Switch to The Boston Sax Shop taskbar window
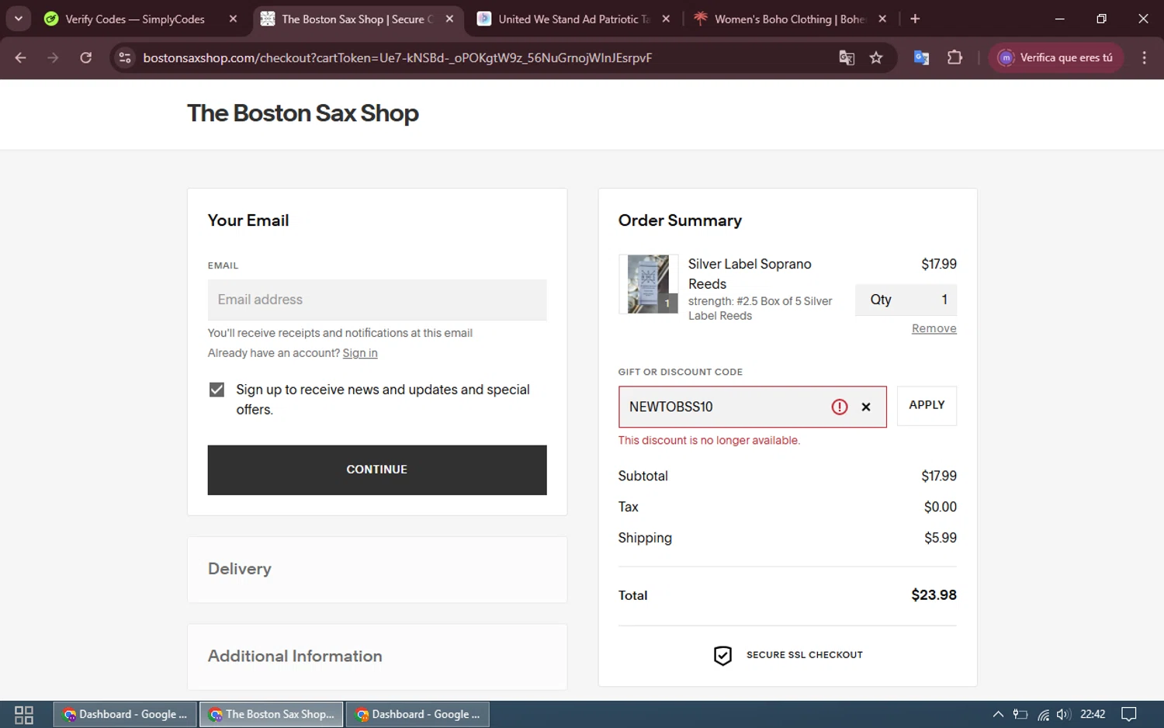Screen dimensions: 1164x728 (272, 714)
